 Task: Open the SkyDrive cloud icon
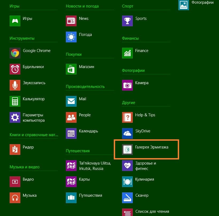(127, 133)
